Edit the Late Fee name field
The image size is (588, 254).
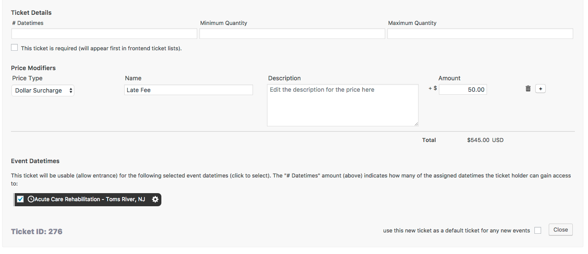pyautogui.click(x=188, y=90)
